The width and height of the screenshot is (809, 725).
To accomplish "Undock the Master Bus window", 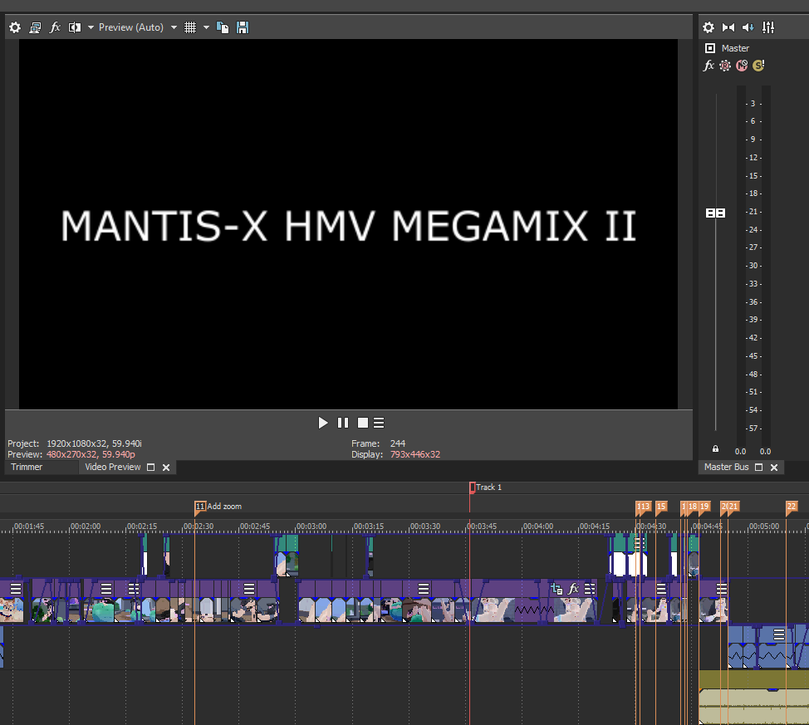I will tap(759, 468).
